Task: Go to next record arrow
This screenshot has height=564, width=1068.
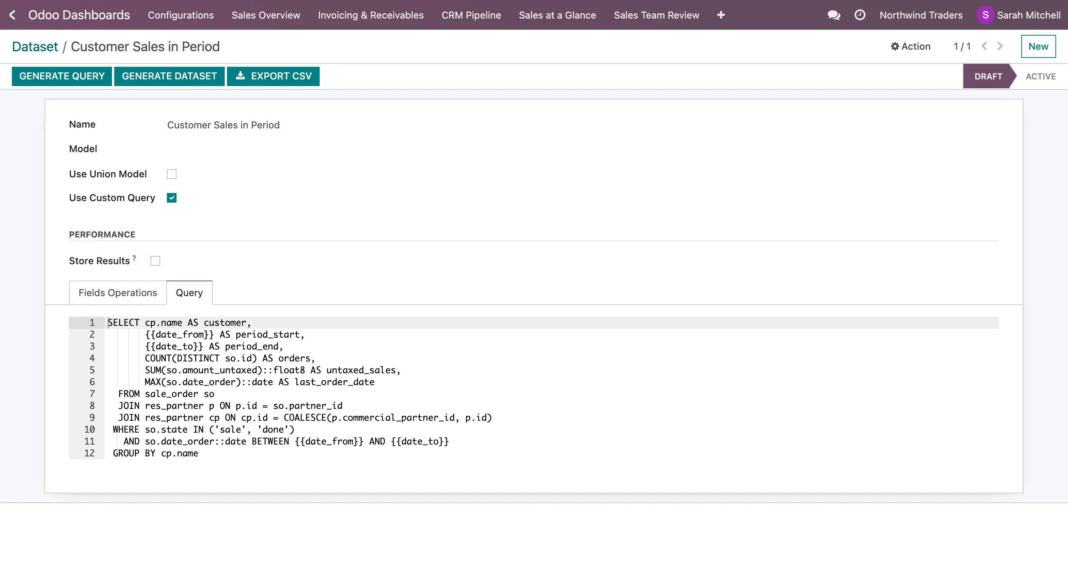Action: pos(1000,46)
